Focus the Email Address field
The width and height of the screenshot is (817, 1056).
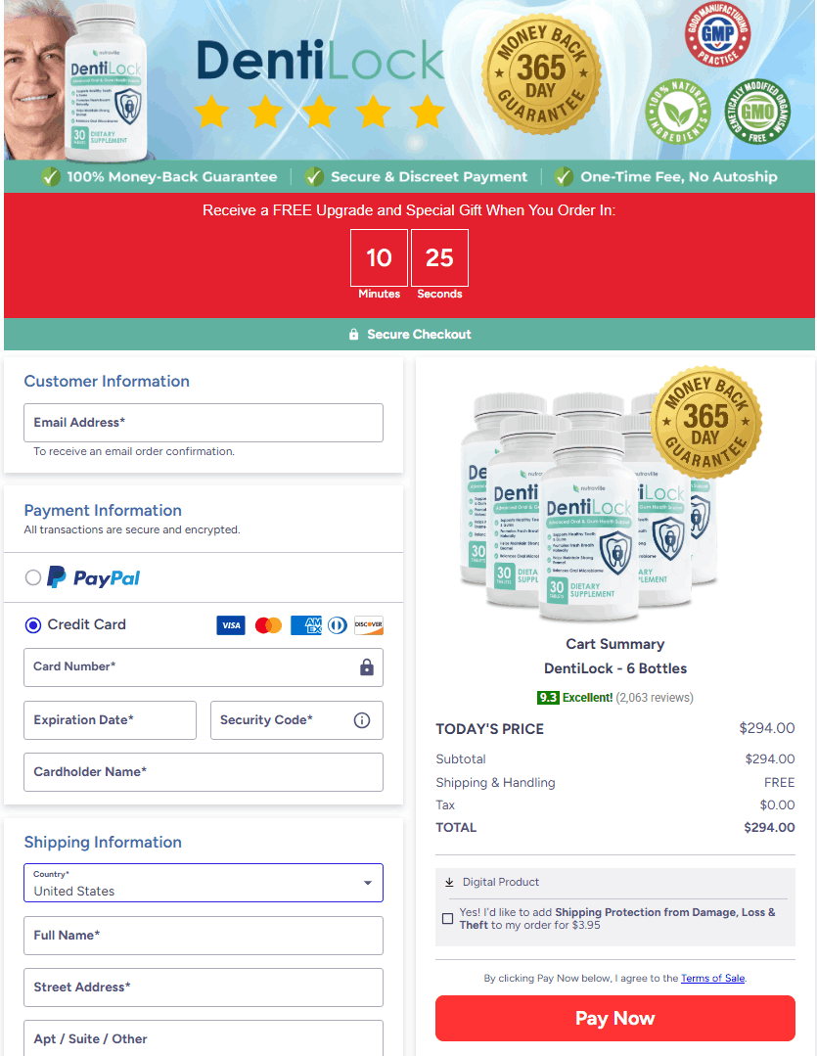coord(204,423)
